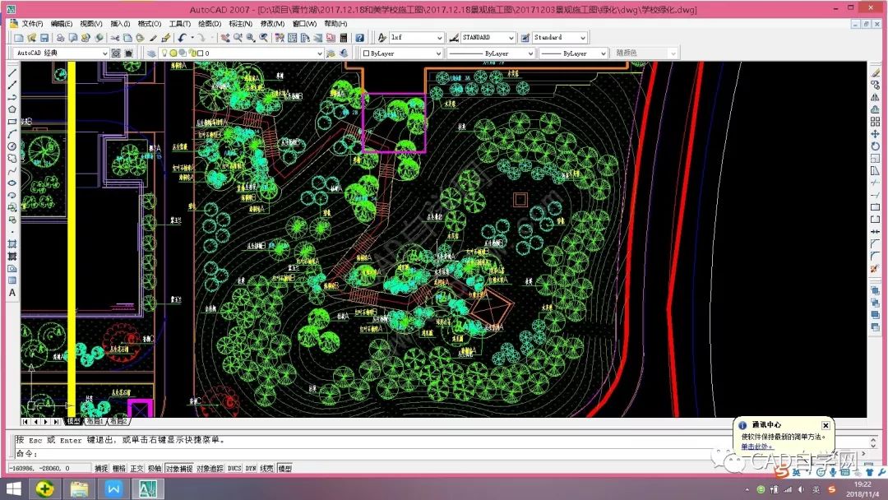Viewport: 888px width, 500px height.
Task: Toggle 线宽 lineweight display
Action: [x=266, y=468]
